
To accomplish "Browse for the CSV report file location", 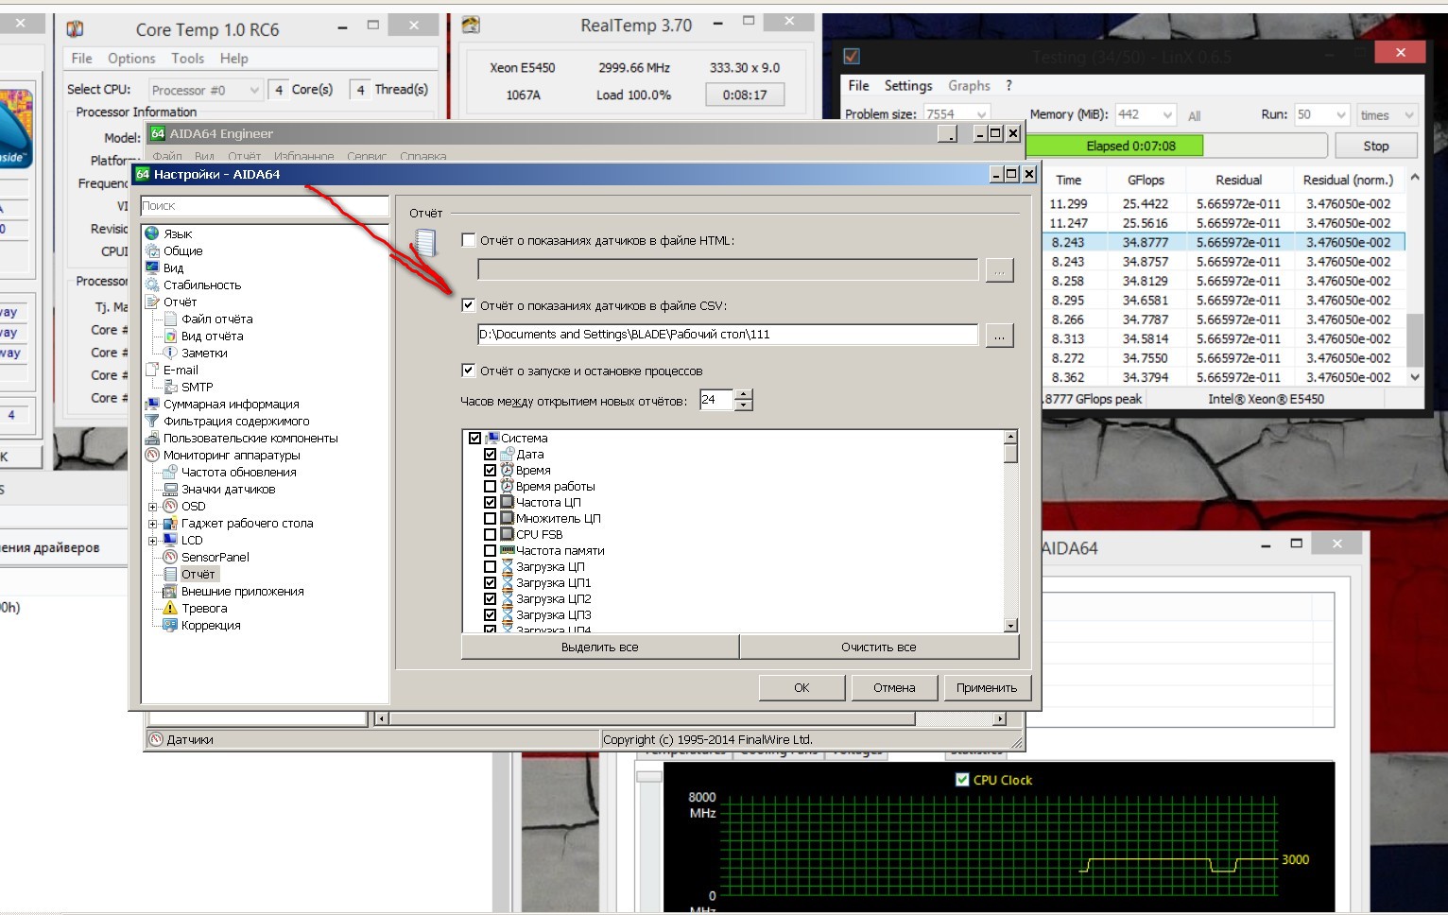I will point(999,335).
